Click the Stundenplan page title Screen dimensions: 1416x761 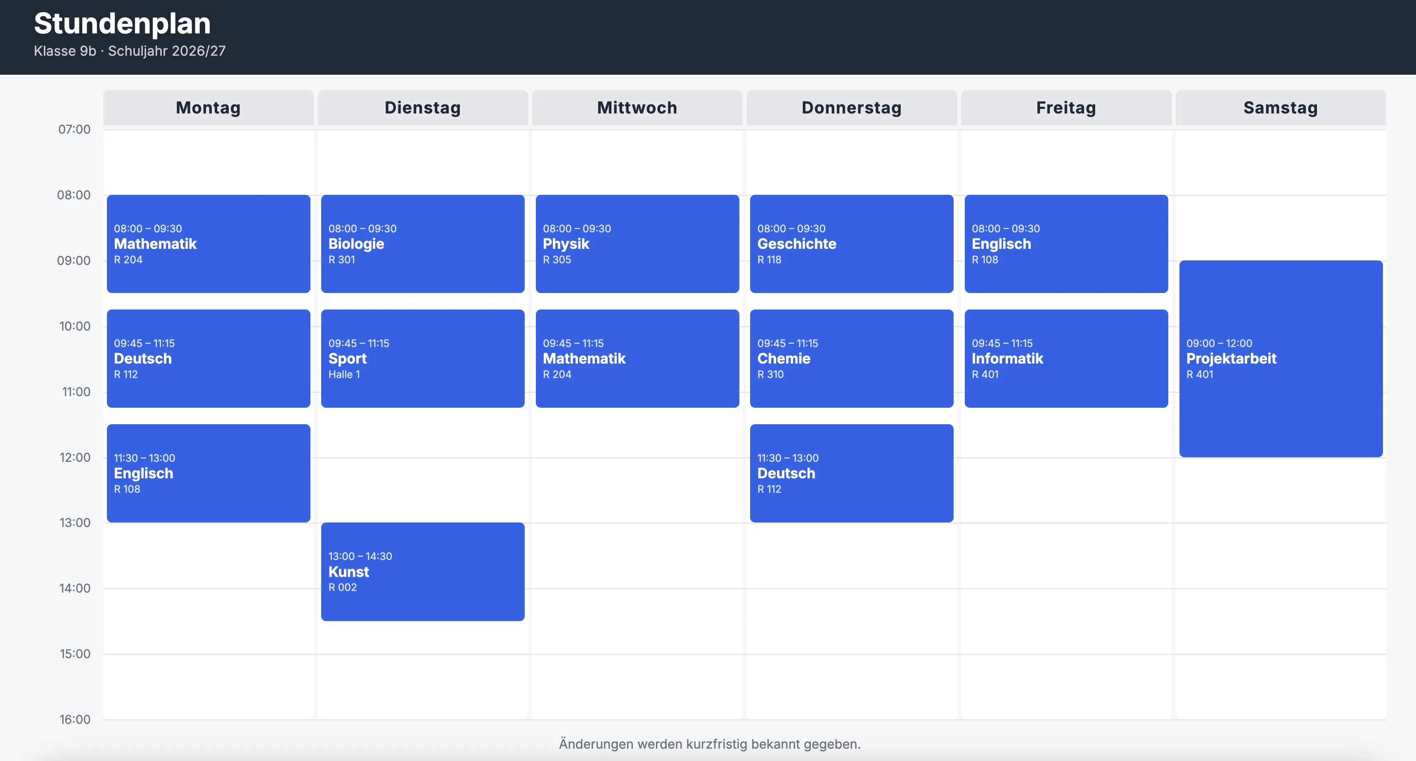(x=122, y=24)
